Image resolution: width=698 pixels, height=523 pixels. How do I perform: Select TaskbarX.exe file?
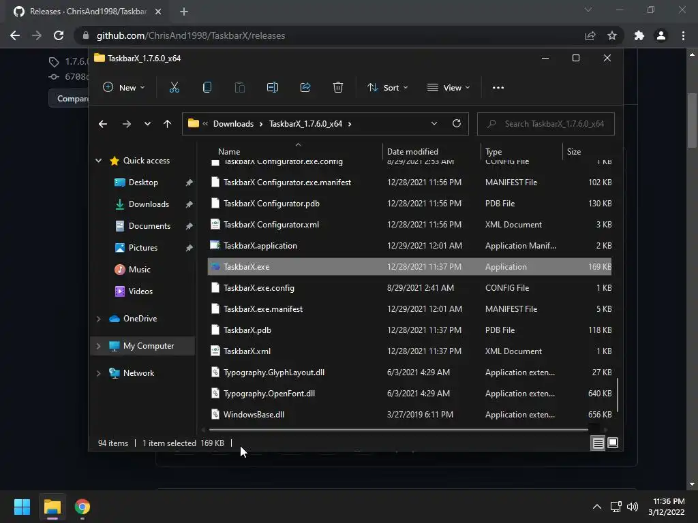(409, 267)
